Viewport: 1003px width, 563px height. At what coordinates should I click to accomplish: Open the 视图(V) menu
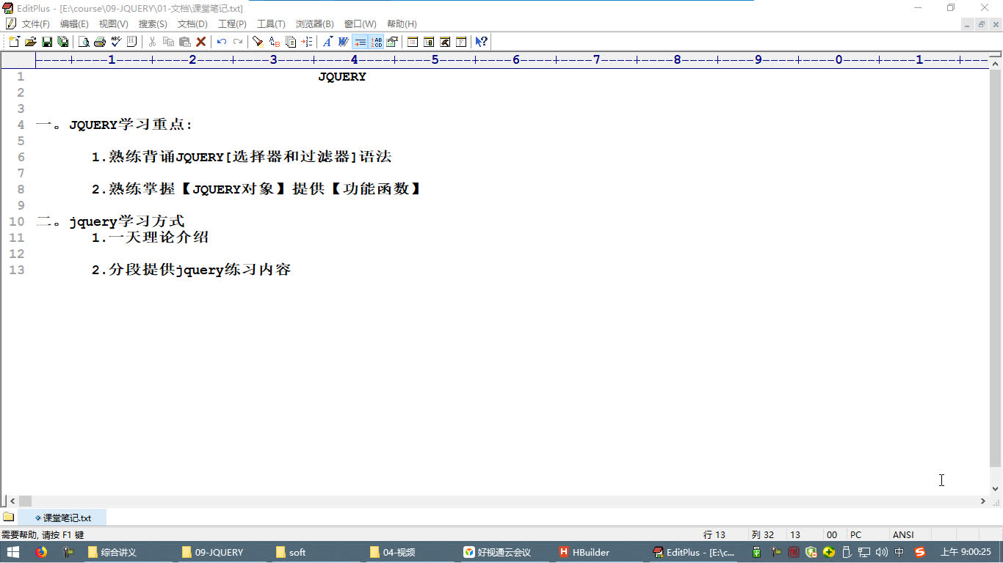(x=113, y=24)
